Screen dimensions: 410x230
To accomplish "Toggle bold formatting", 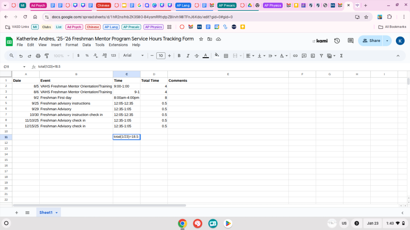I will [179, 56].
